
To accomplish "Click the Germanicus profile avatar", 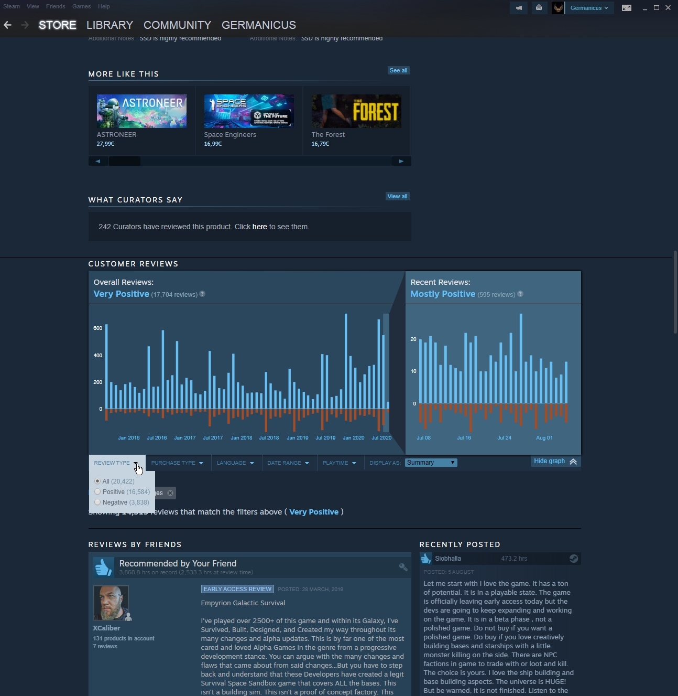I will coord(558,8).
